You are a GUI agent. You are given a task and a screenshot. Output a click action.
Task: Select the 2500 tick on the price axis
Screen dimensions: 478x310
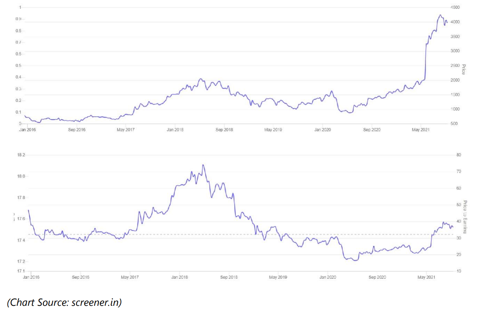point(455,66)
